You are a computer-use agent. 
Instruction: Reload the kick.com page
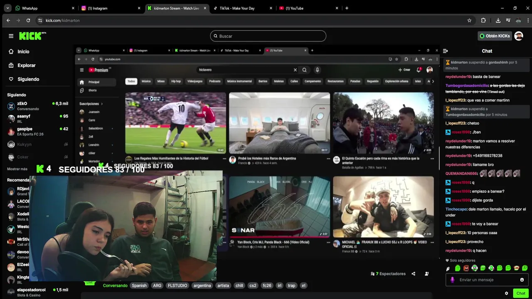(x=28, y=20)
